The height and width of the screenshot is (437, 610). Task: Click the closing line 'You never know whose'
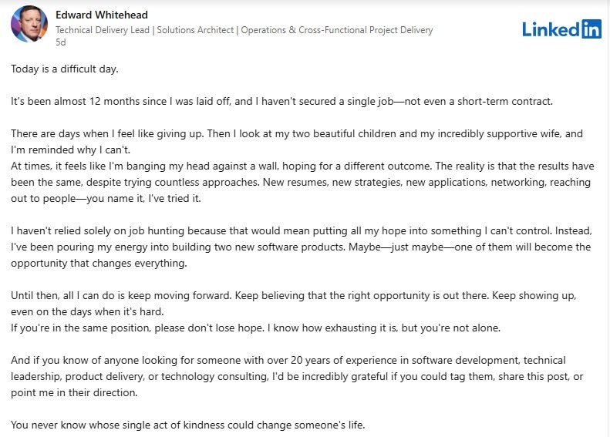click(x=188, y=425)
